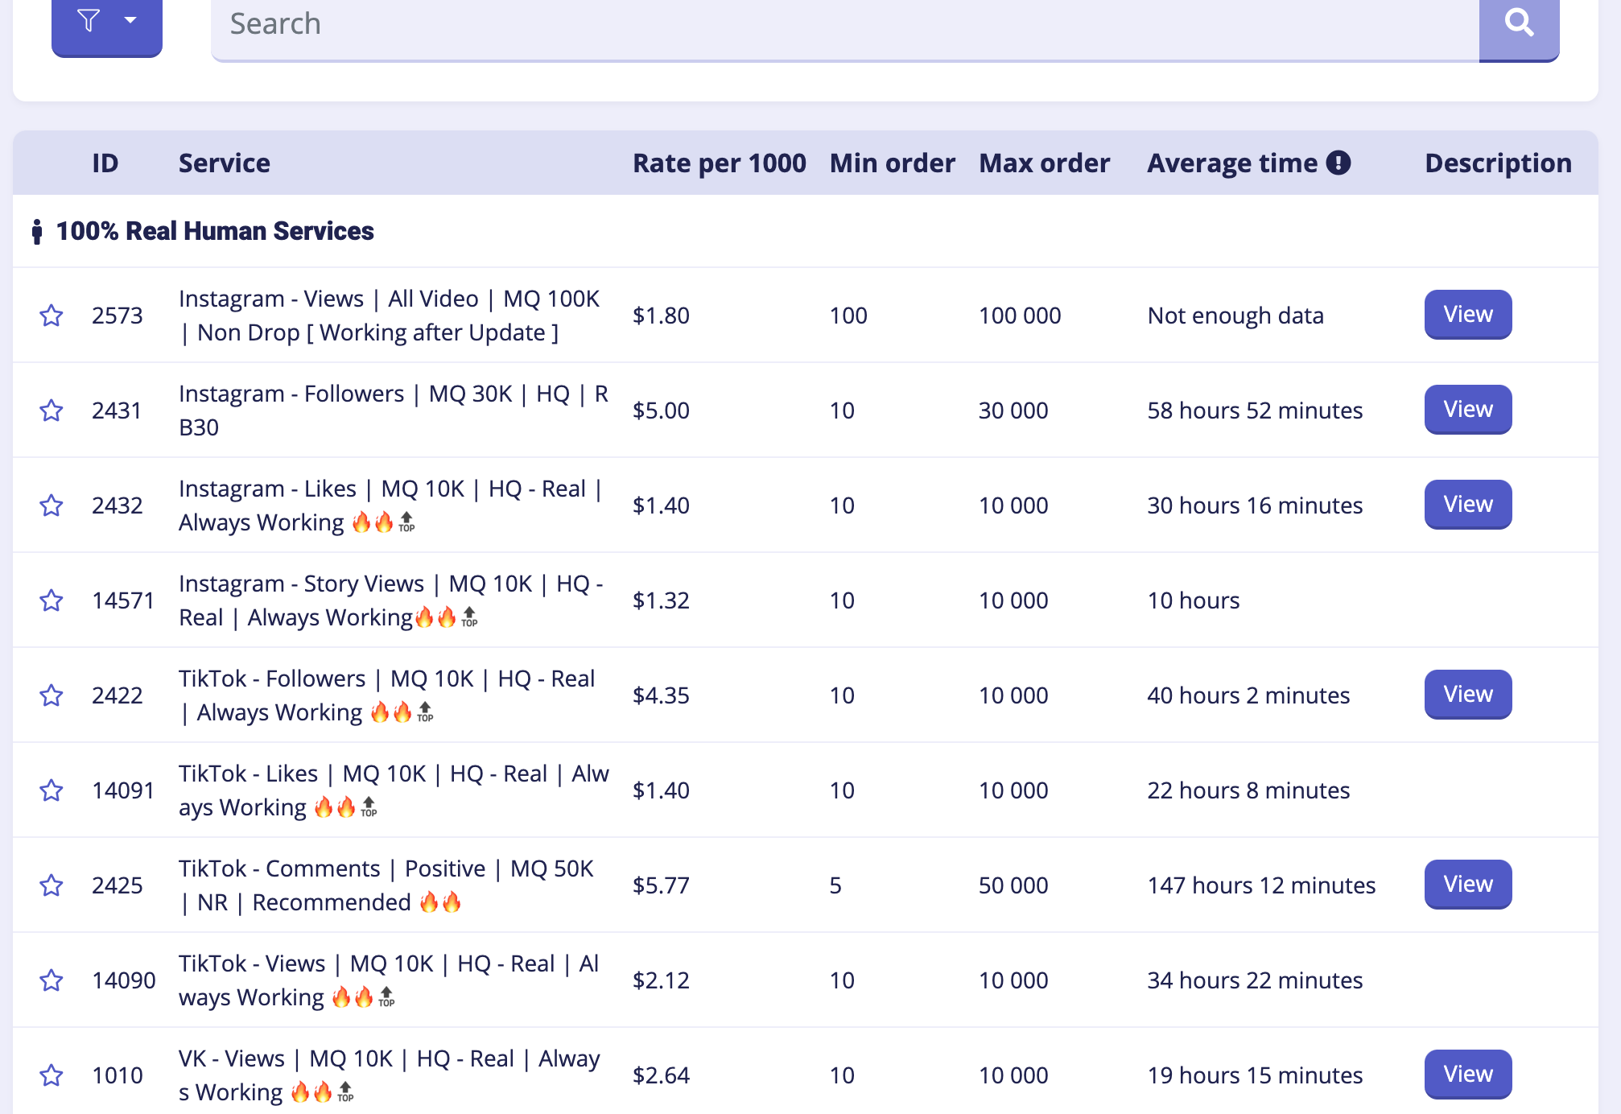The image size is (1621, 1114).
Task: Click the 10 hours average time cell
Action: pos(1194,600)
